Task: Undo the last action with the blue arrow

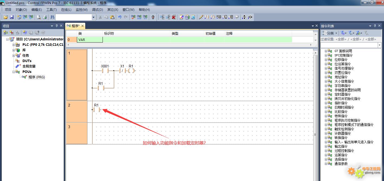Action: point(120,17)
